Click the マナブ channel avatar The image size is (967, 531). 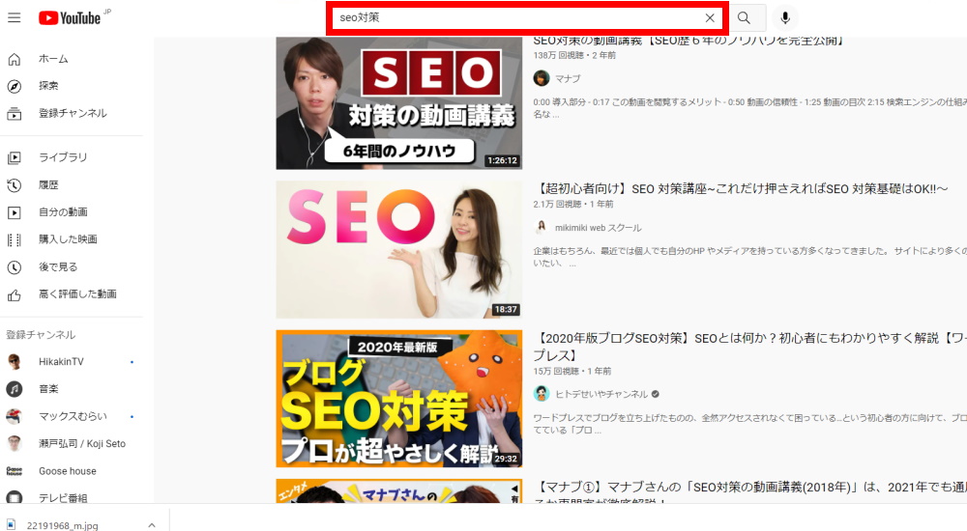pyautogui.click(x=542, y=78)
